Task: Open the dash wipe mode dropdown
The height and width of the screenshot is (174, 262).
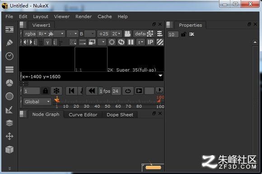Action: [x=73, y=34]
